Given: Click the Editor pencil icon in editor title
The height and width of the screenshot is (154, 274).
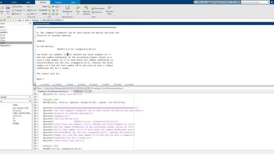Looking at the screenshot, I should (x=35, y=89).
